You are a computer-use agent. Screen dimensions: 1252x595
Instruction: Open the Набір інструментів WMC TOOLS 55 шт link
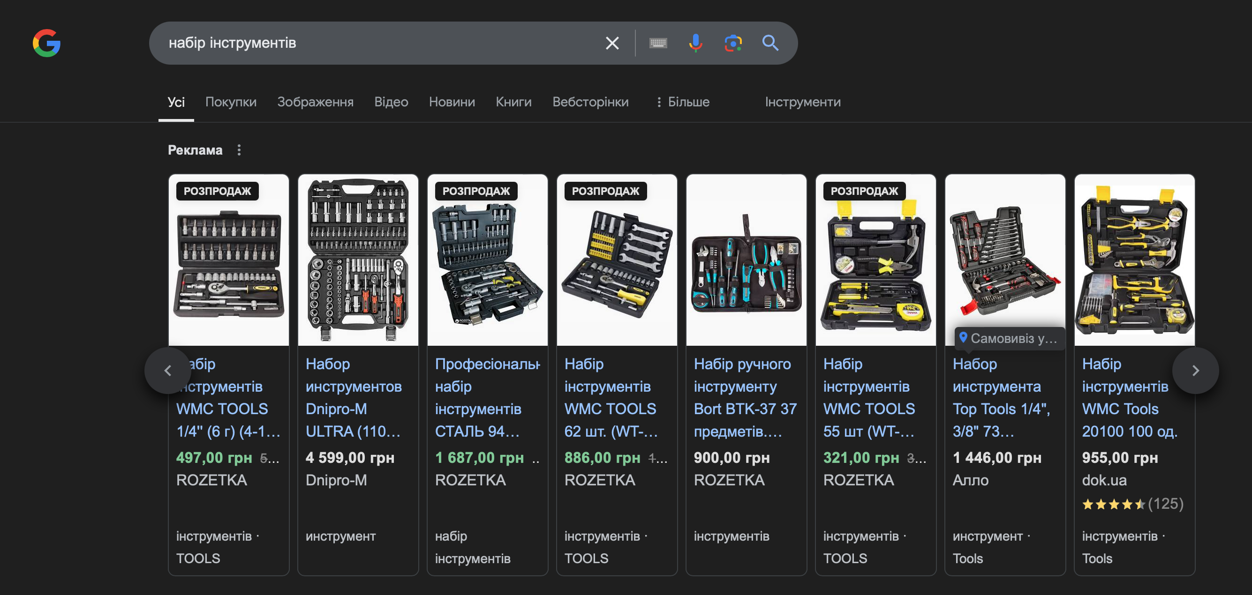pyautogui.click(x=869, y=397)
